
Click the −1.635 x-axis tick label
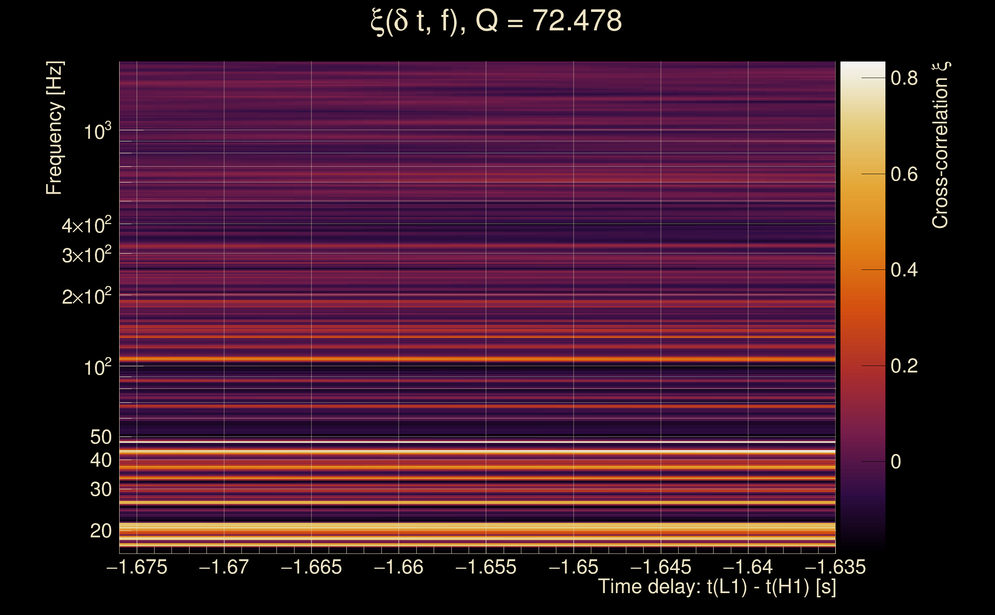point(835,567)
